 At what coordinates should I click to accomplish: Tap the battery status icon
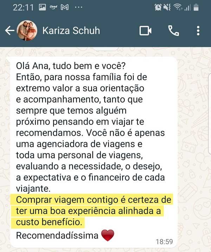(x=196, y=7)
